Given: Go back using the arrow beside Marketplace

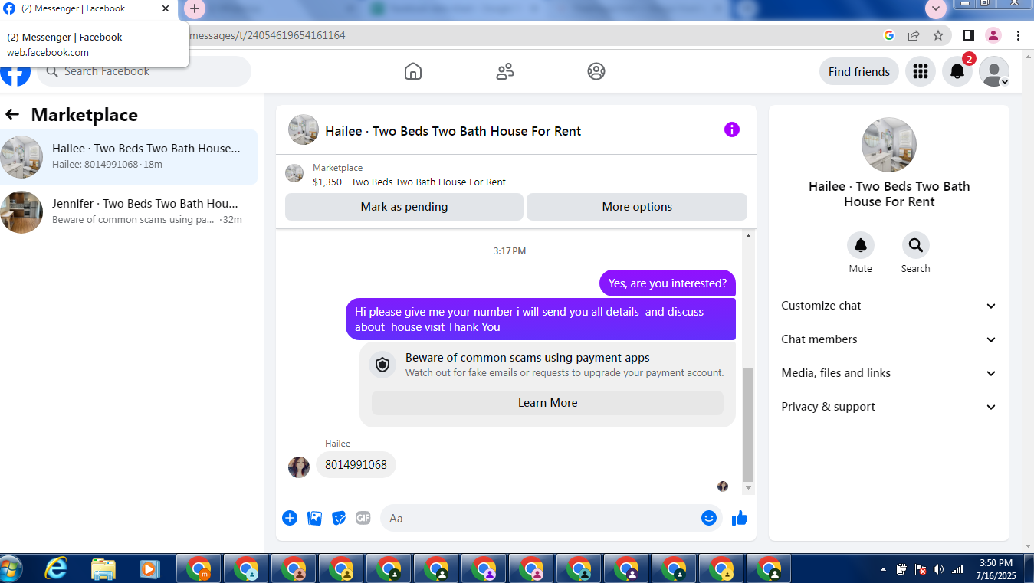Looking at the screenshot, I should tap(12, 115).
